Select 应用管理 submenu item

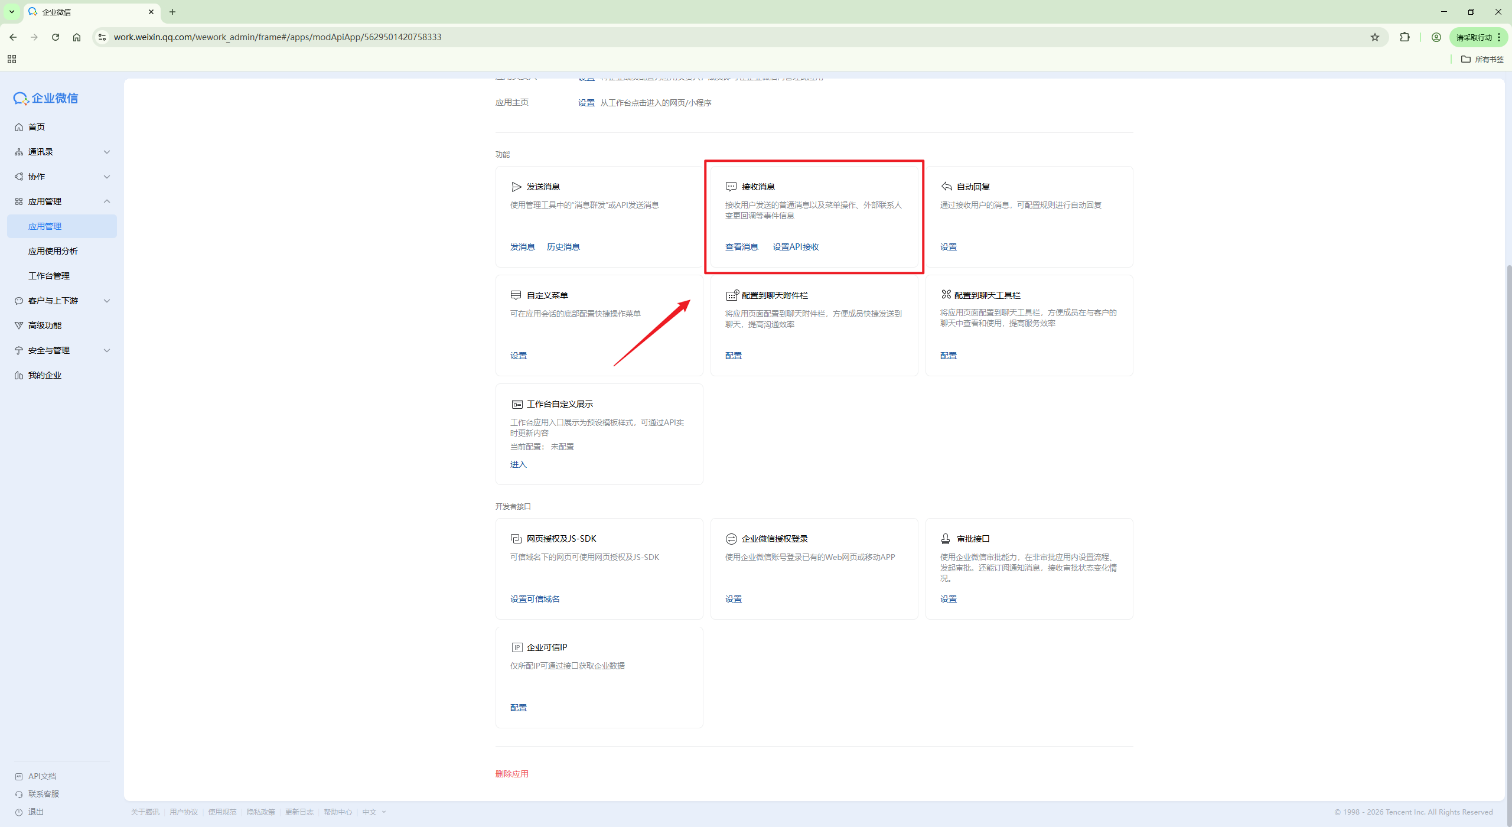[62, 226]
